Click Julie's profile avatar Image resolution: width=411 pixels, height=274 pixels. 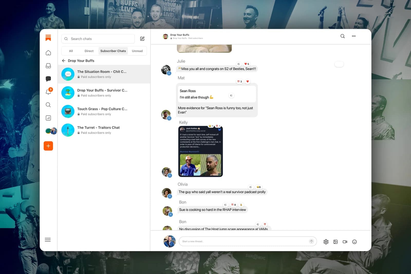tap(166, 70)
